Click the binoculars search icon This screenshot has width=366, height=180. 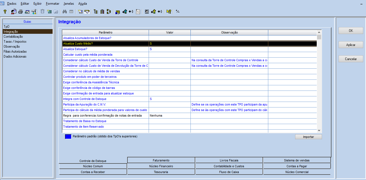pyautogui.click(x=65, y=12)
